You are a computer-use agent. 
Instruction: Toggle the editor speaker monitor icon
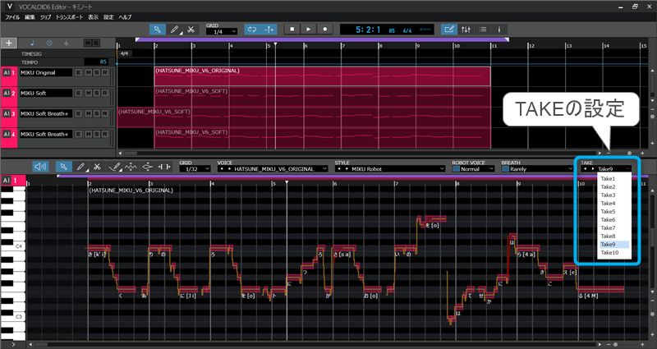coord(40,167)
